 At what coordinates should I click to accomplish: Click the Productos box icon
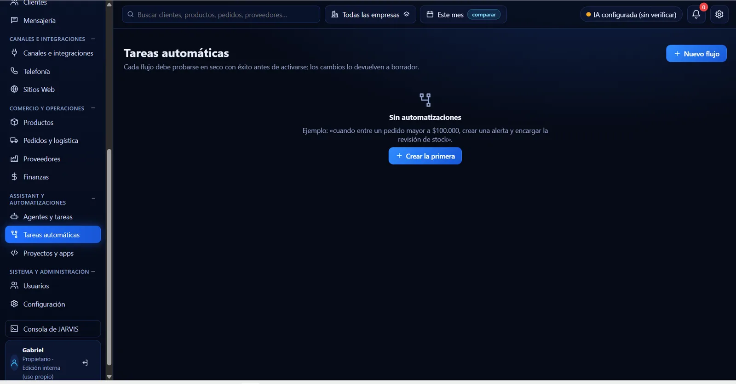click(14, 122)
